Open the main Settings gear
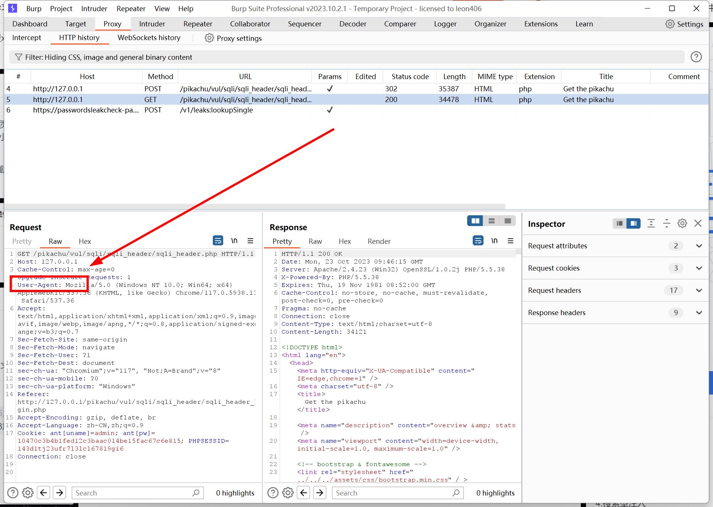 tap(670, 24)
